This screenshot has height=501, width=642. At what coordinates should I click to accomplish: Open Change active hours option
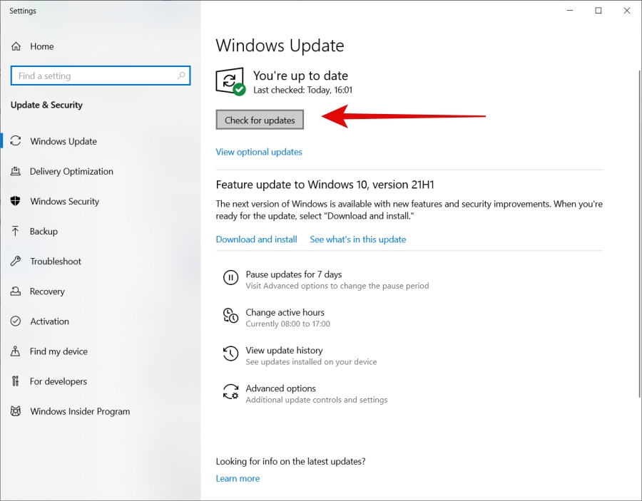[285, 312]
